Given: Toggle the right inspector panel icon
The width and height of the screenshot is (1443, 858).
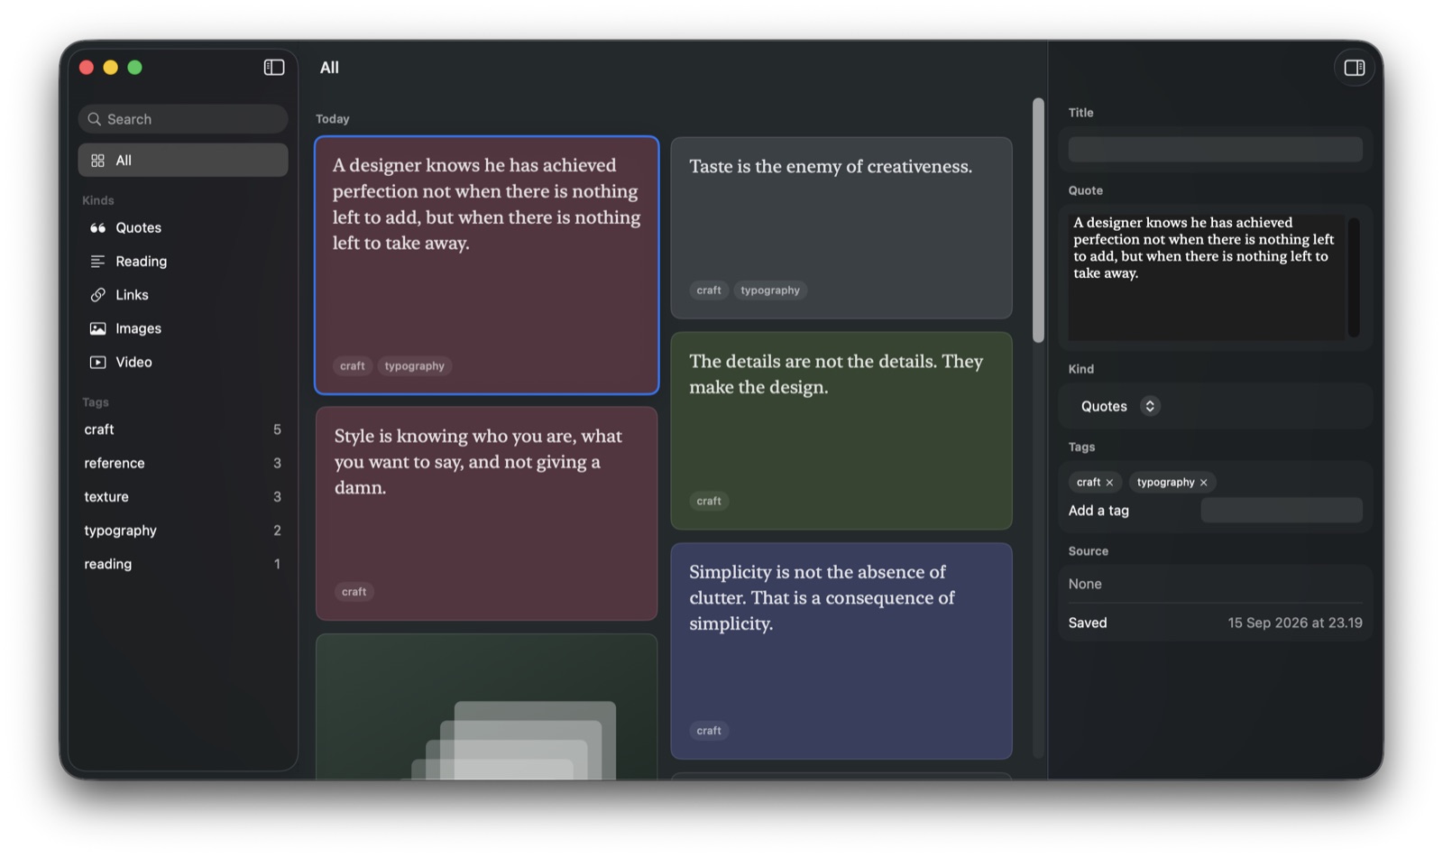Looking at the screenshot, I should coord(1354,68).
